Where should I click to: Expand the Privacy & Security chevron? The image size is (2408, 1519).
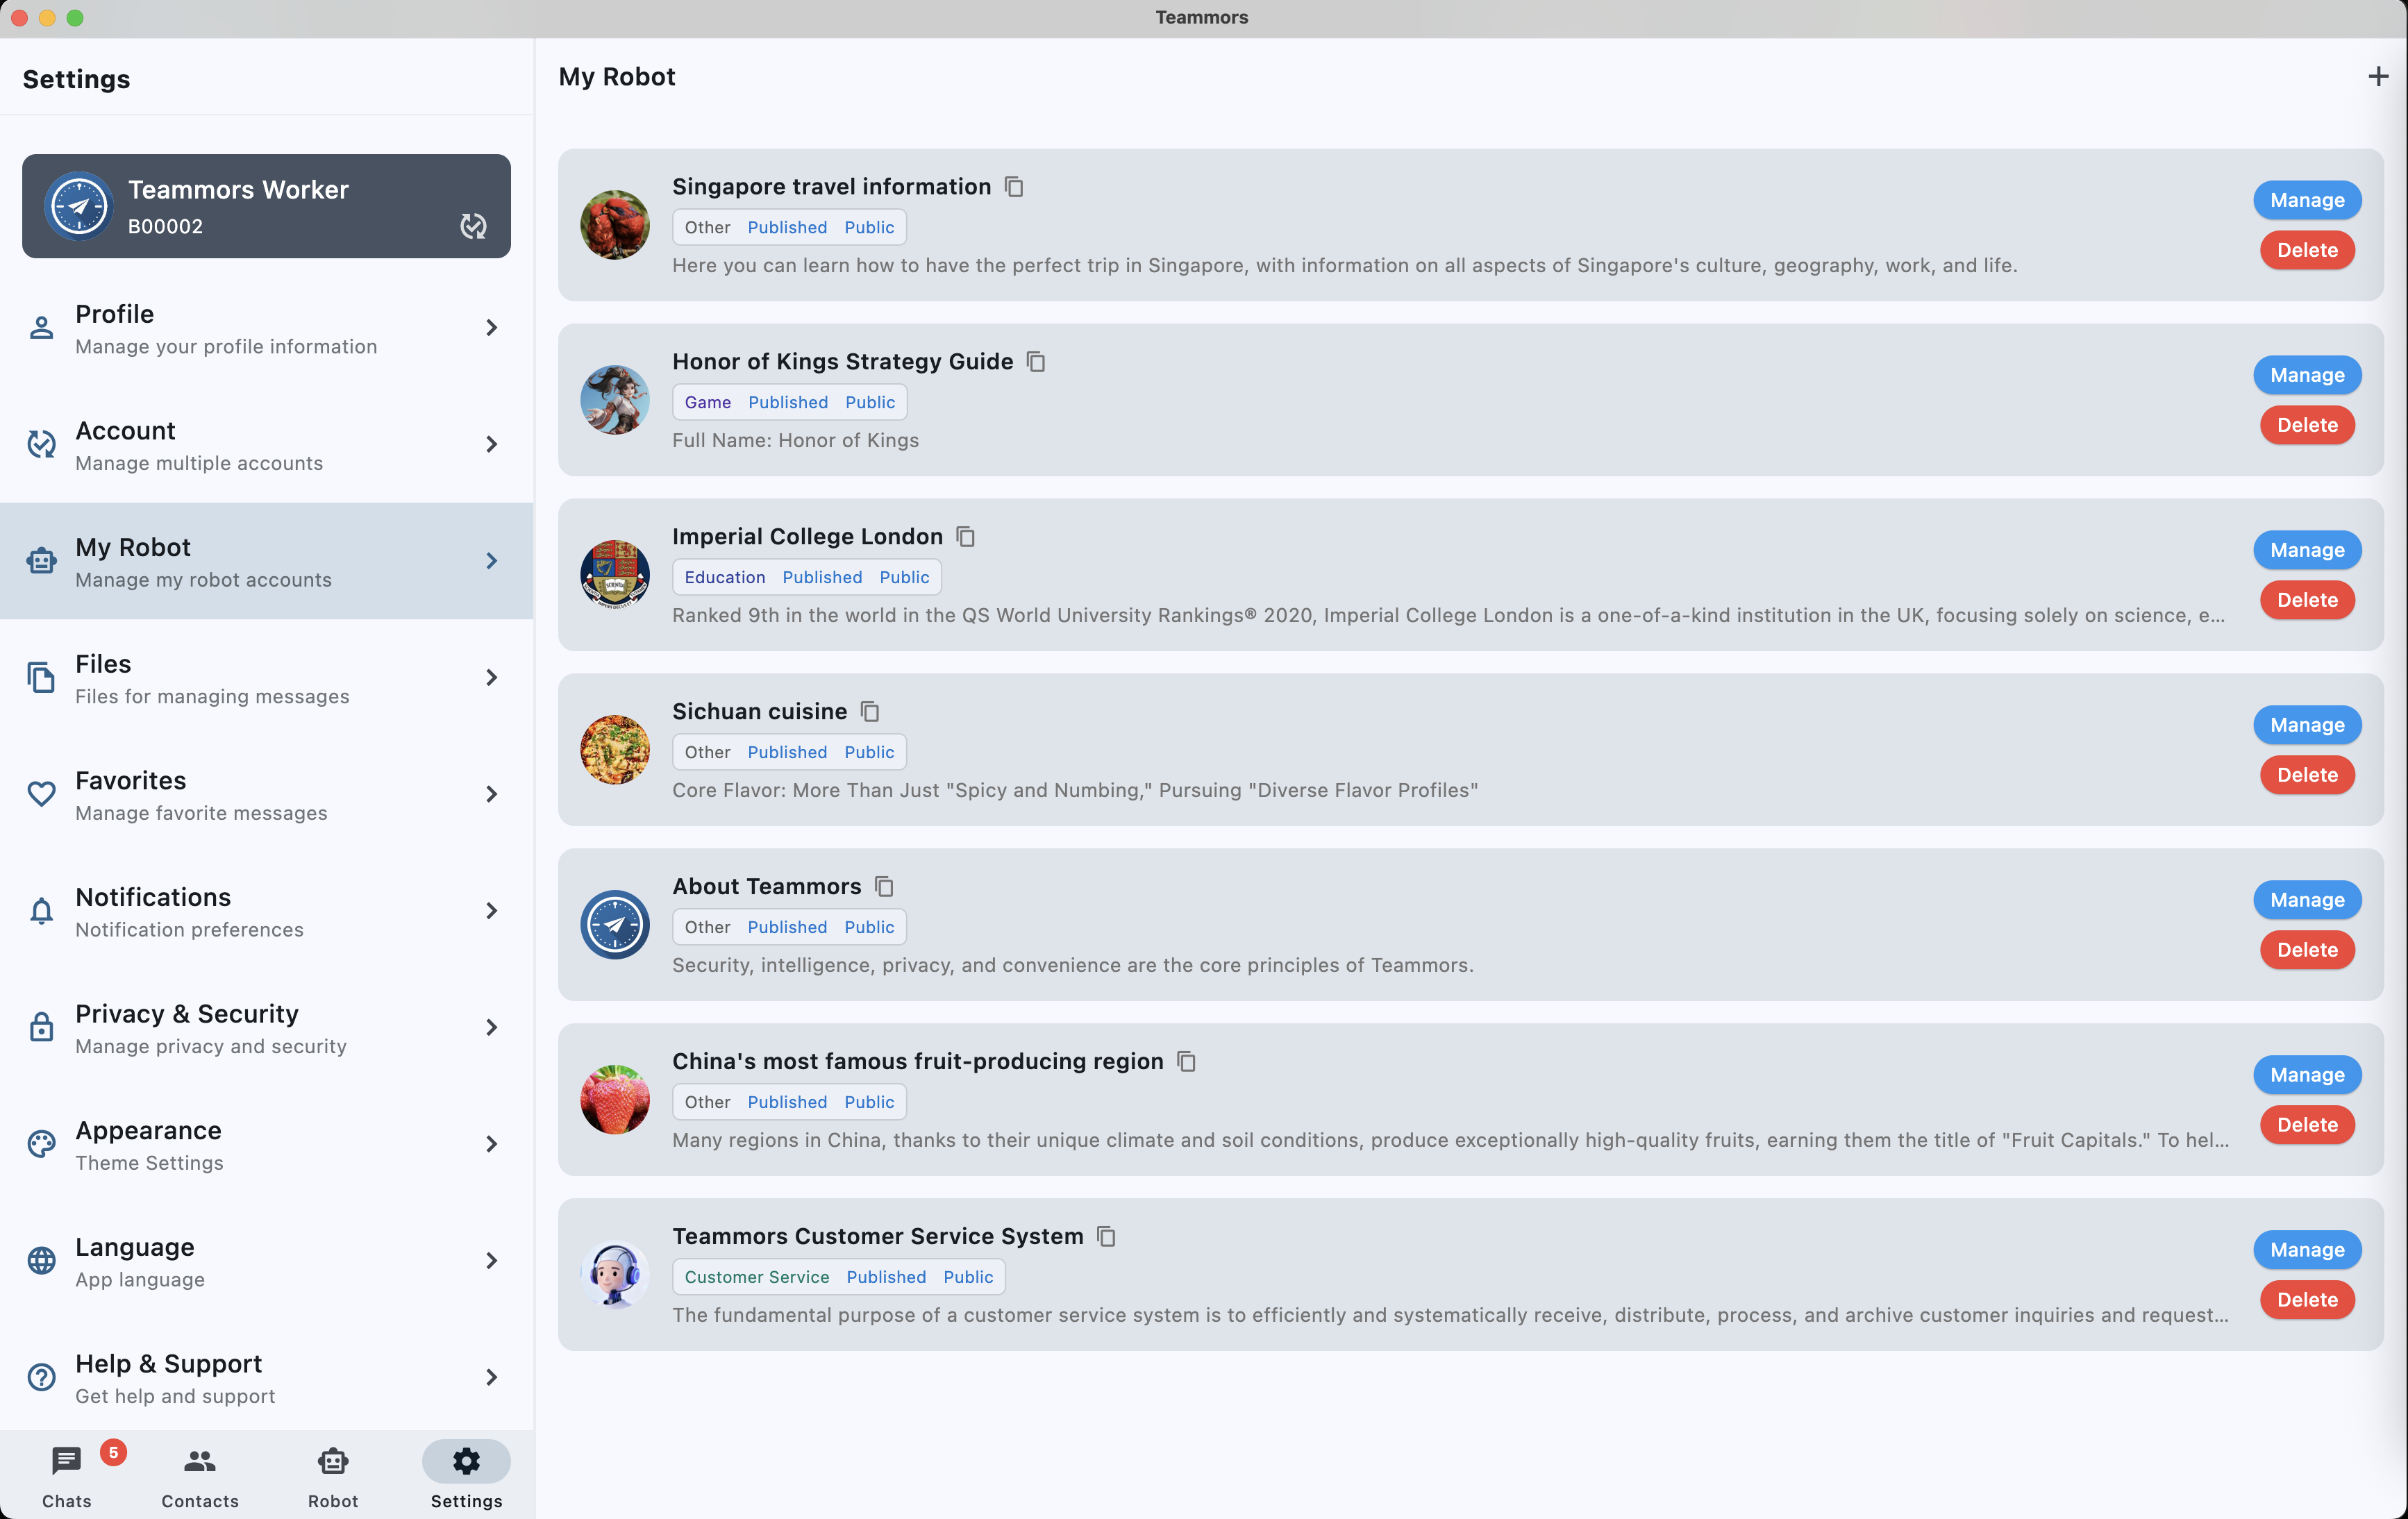pos(491,1028)
